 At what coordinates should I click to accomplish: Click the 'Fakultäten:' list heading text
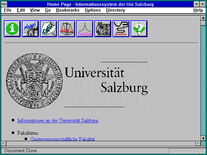pyautogui.click(x=28, y=133)
